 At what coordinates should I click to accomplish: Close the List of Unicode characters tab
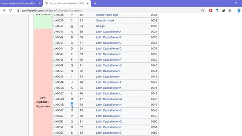(x=87, y=3)
